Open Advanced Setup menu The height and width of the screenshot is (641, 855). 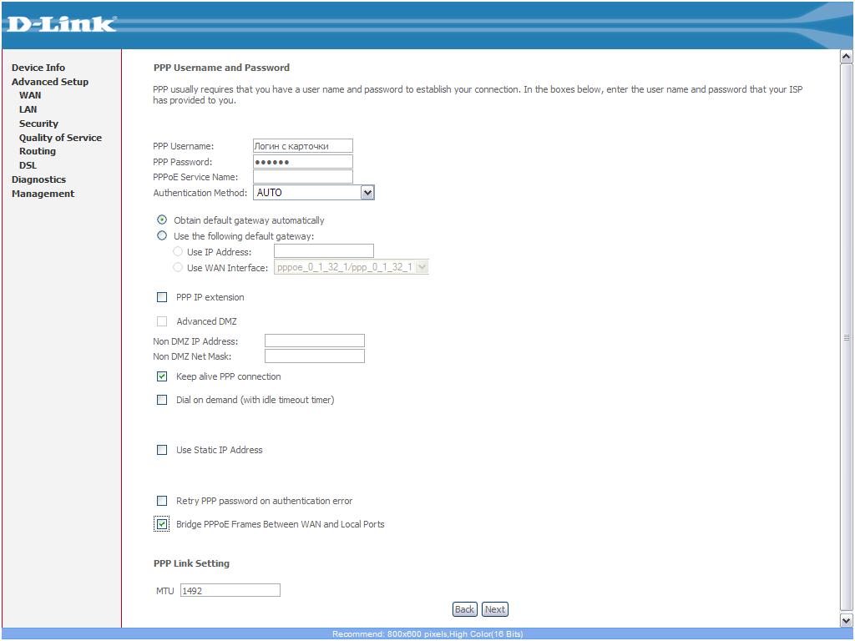tap(49, 82)
